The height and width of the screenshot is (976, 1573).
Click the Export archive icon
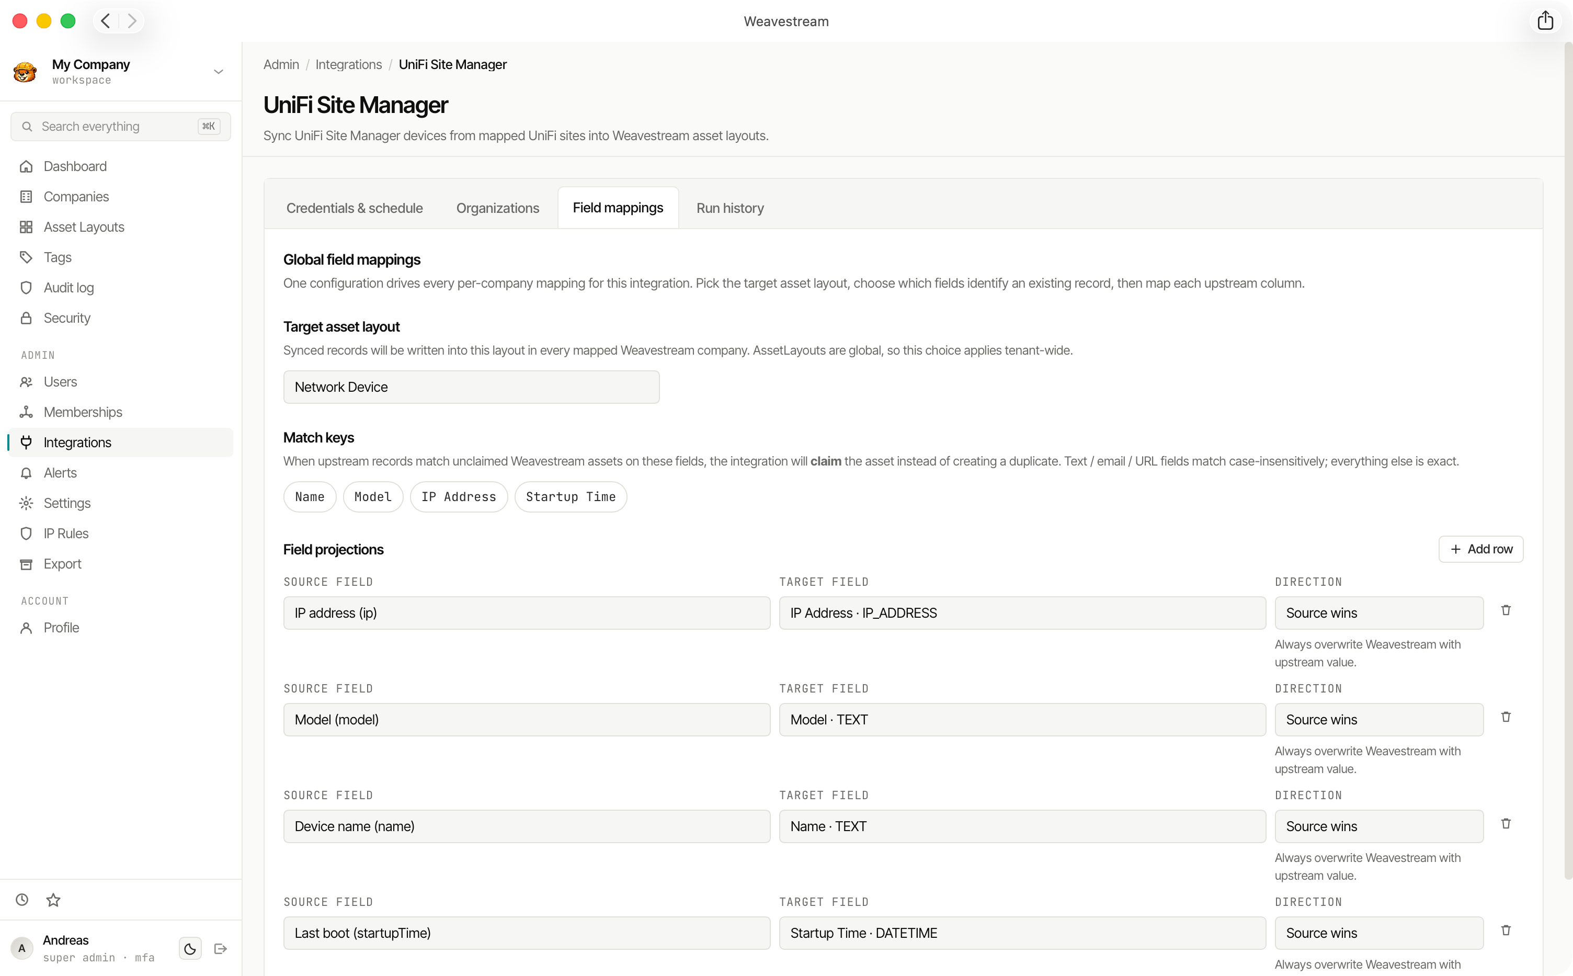tap(26, 564)
